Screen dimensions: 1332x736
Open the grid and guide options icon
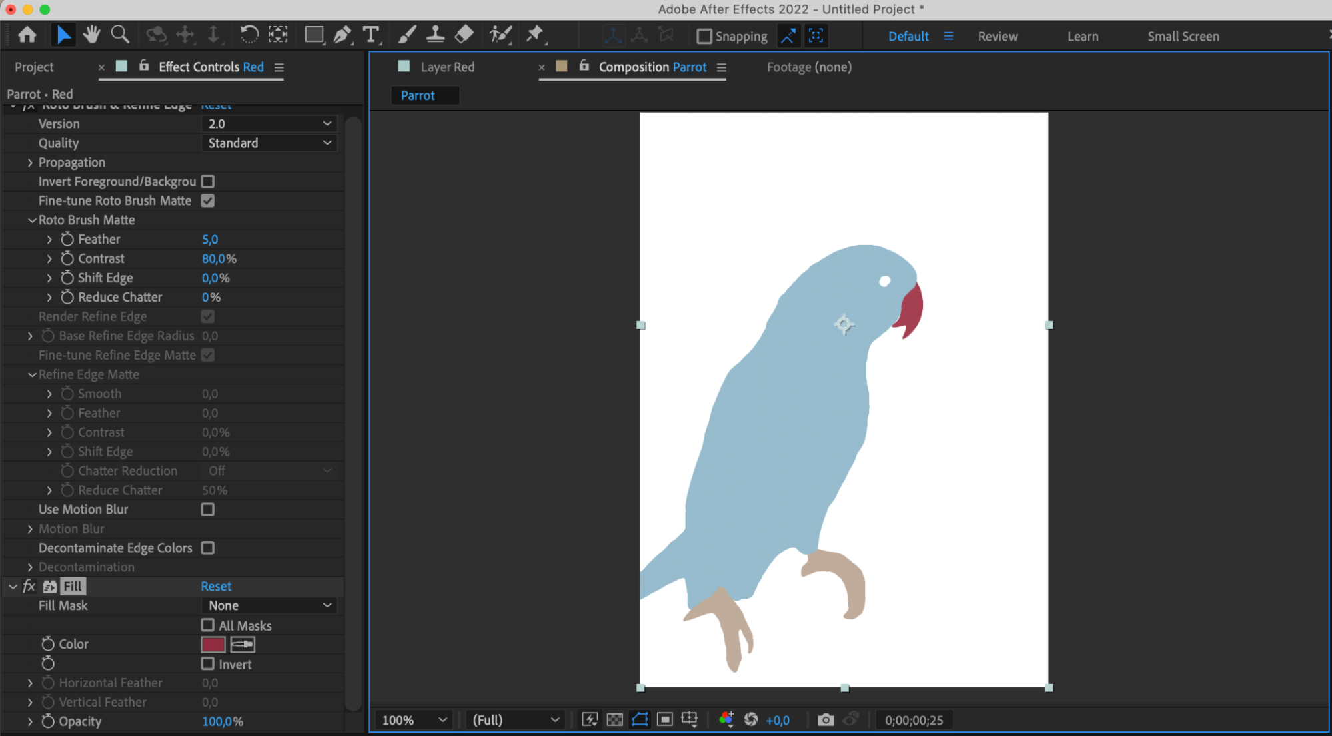690,720
